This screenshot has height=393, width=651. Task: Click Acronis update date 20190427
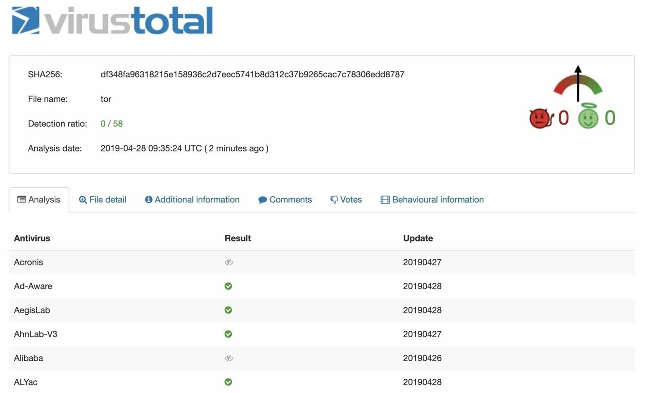(x=422, y=262)
